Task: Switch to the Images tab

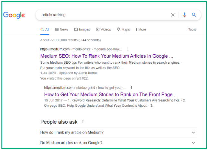Action: point(82,29)
